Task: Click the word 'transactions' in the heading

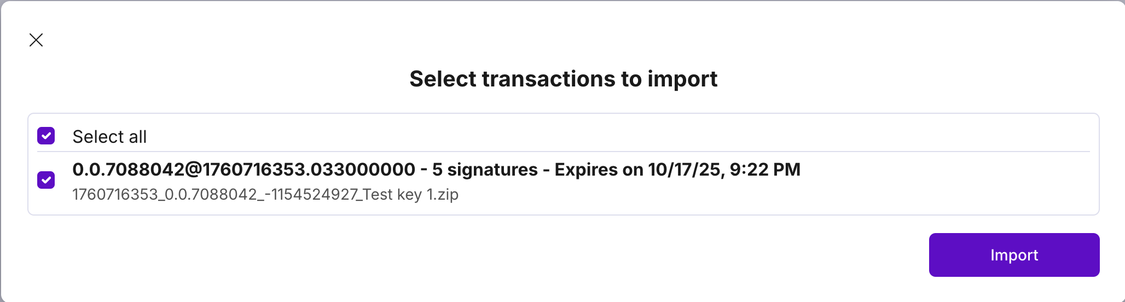Action: [x=548, y=79]
